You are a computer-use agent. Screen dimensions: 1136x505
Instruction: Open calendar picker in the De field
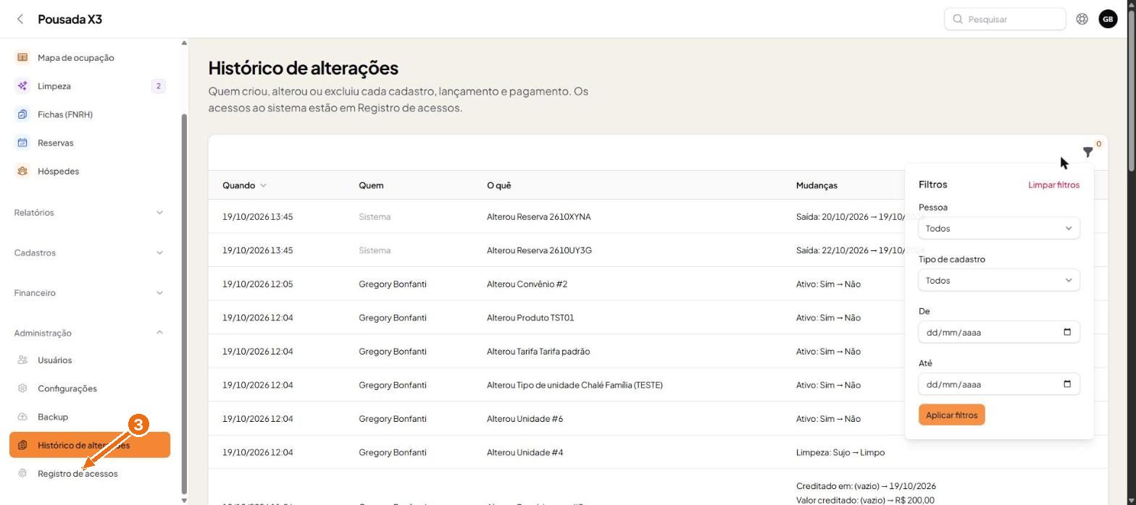[x=1066, y=332]
